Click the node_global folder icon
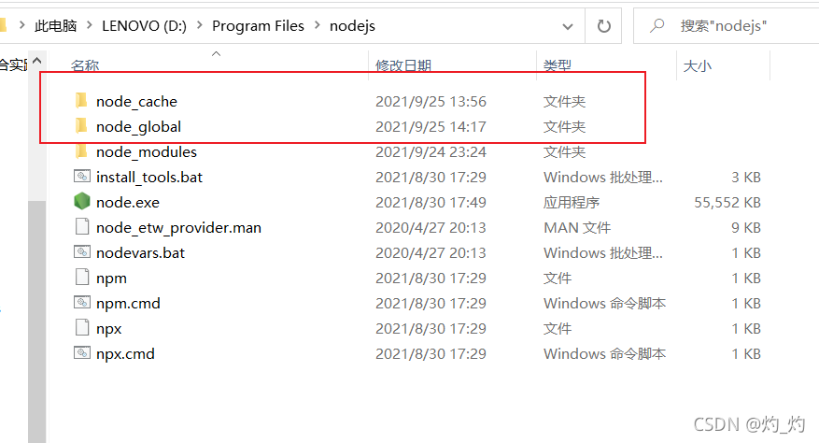 click(x=81, y=125)
